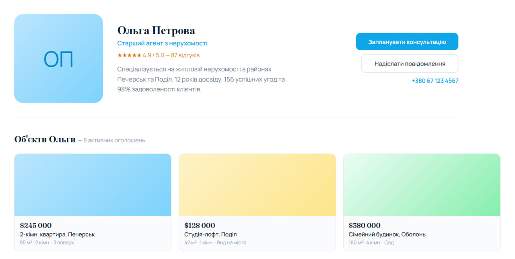This screenshot has height=259, width=515.
Task: Open the 2-кімн. квартира, Печерськ listing title
Action: click(x=57, y=234)
